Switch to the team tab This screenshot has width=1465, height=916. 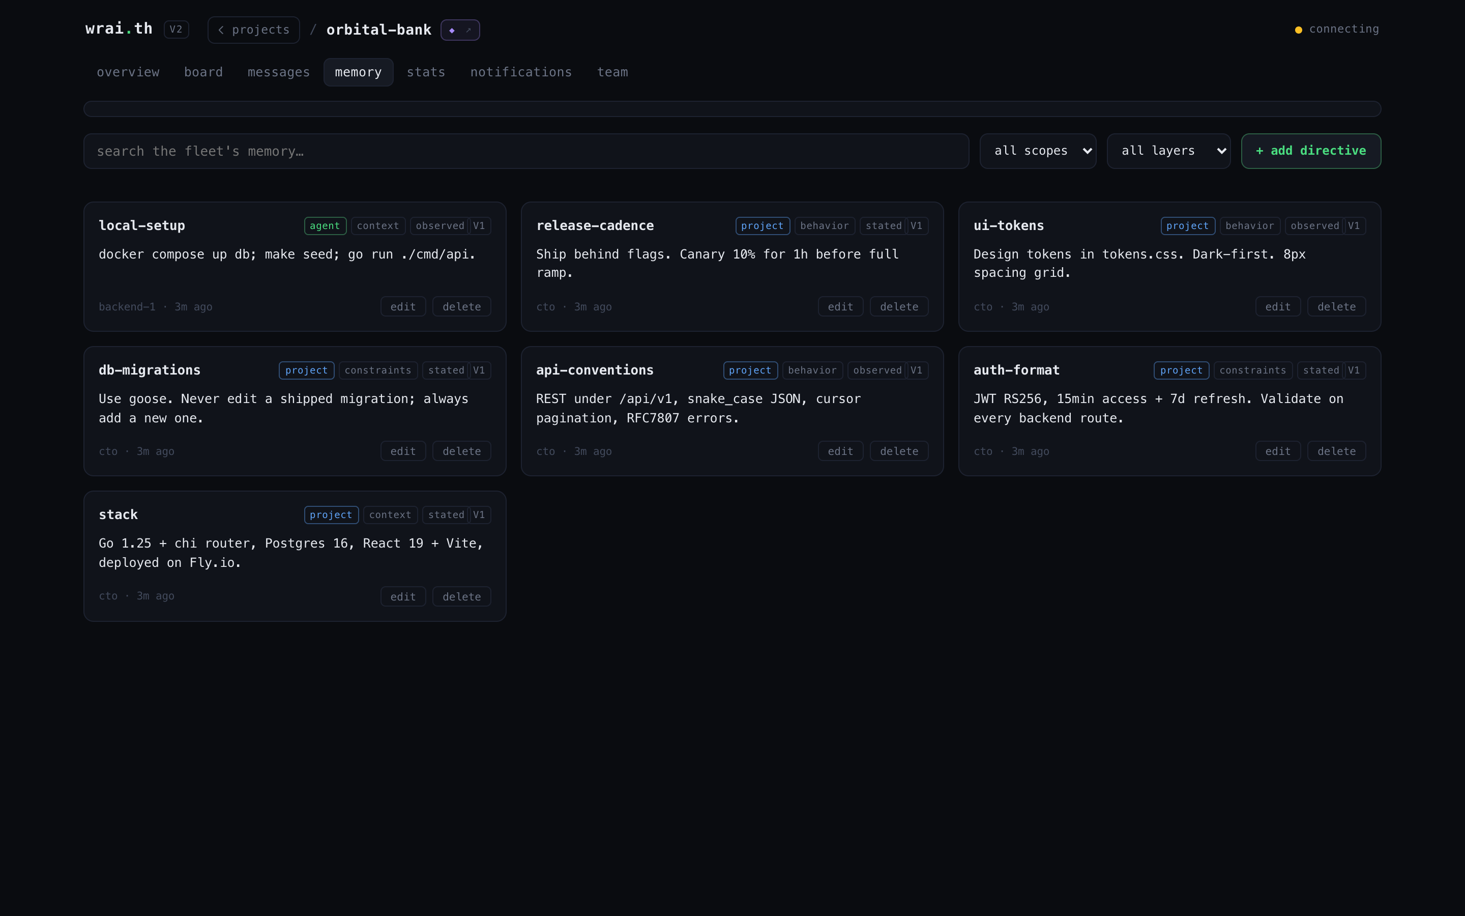[x=612, y=72]
